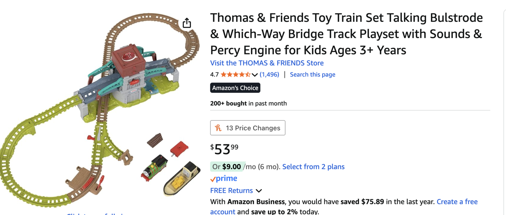The height and width of the screenshot is (215, 506).
Task: Open the rating breakdown chevron beside stars
Action: pos(255,75)
